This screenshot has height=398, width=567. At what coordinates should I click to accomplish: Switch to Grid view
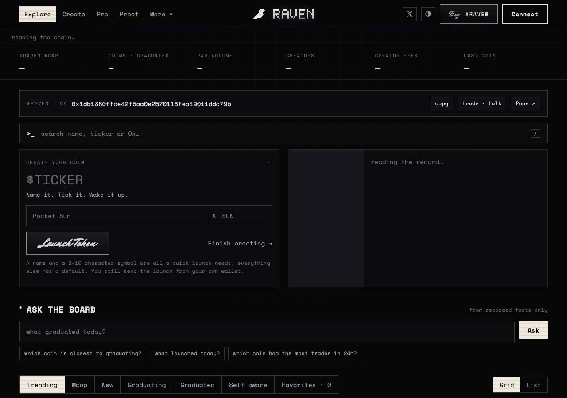[x=507, y=385]
